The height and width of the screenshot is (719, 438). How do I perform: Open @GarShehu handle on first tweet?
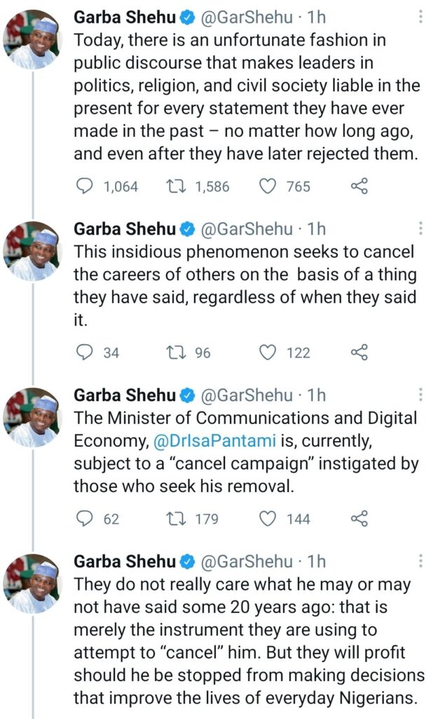(x=247, y=17)
